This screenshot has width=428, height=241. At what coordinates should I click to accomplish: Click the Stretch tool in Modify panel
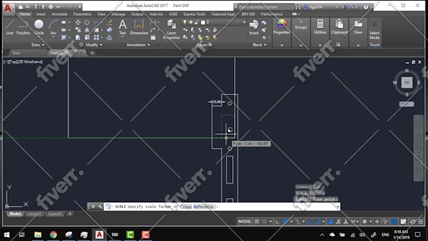coord(78,37)
